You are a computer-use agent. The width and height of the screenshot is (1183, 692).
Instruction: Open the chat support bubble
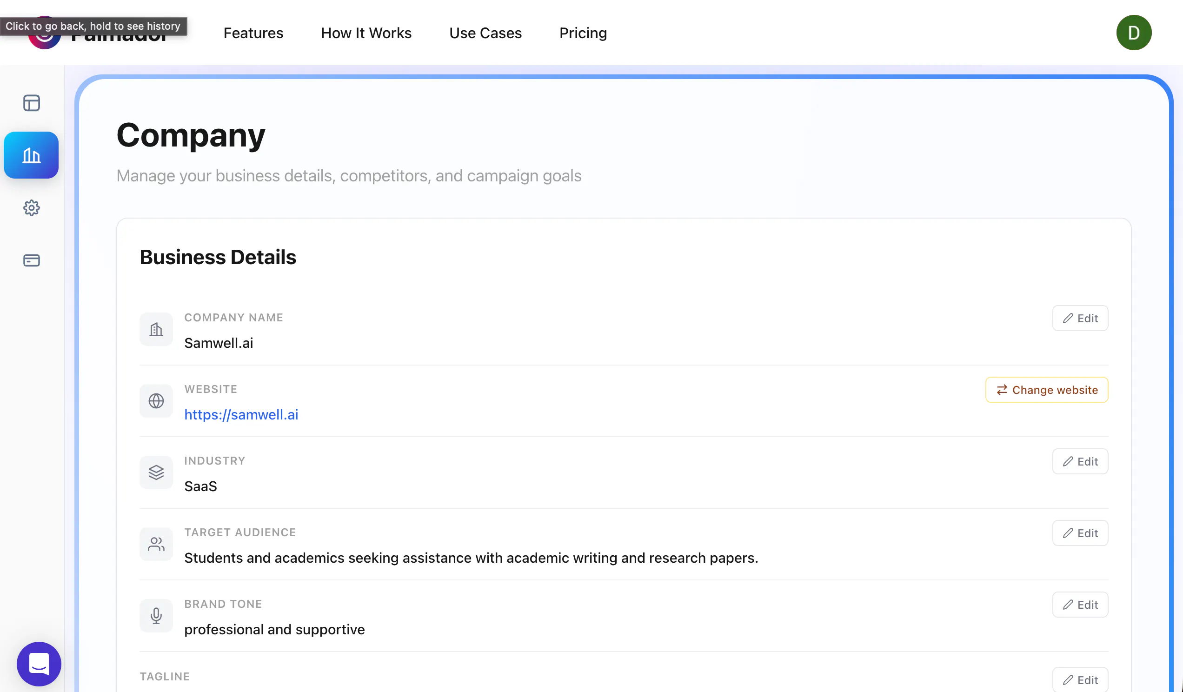point(39,664)
